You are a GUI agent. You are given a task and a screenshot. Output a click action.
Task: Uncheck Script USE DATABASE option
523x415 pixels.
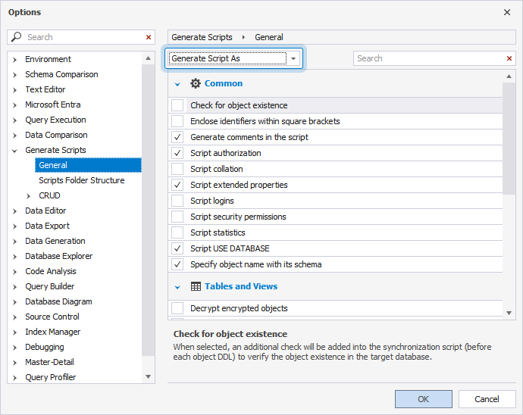point(177,248)
